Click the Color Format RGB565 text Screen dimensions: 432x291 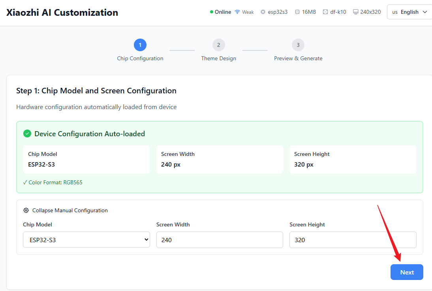[x=53, y=182]
